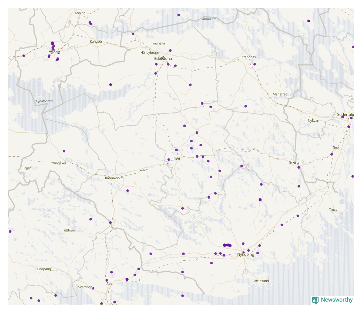Viewport: 362px width, 313px height.
Task: Click the Trosa town label
Action: click(x=333, y=210)
